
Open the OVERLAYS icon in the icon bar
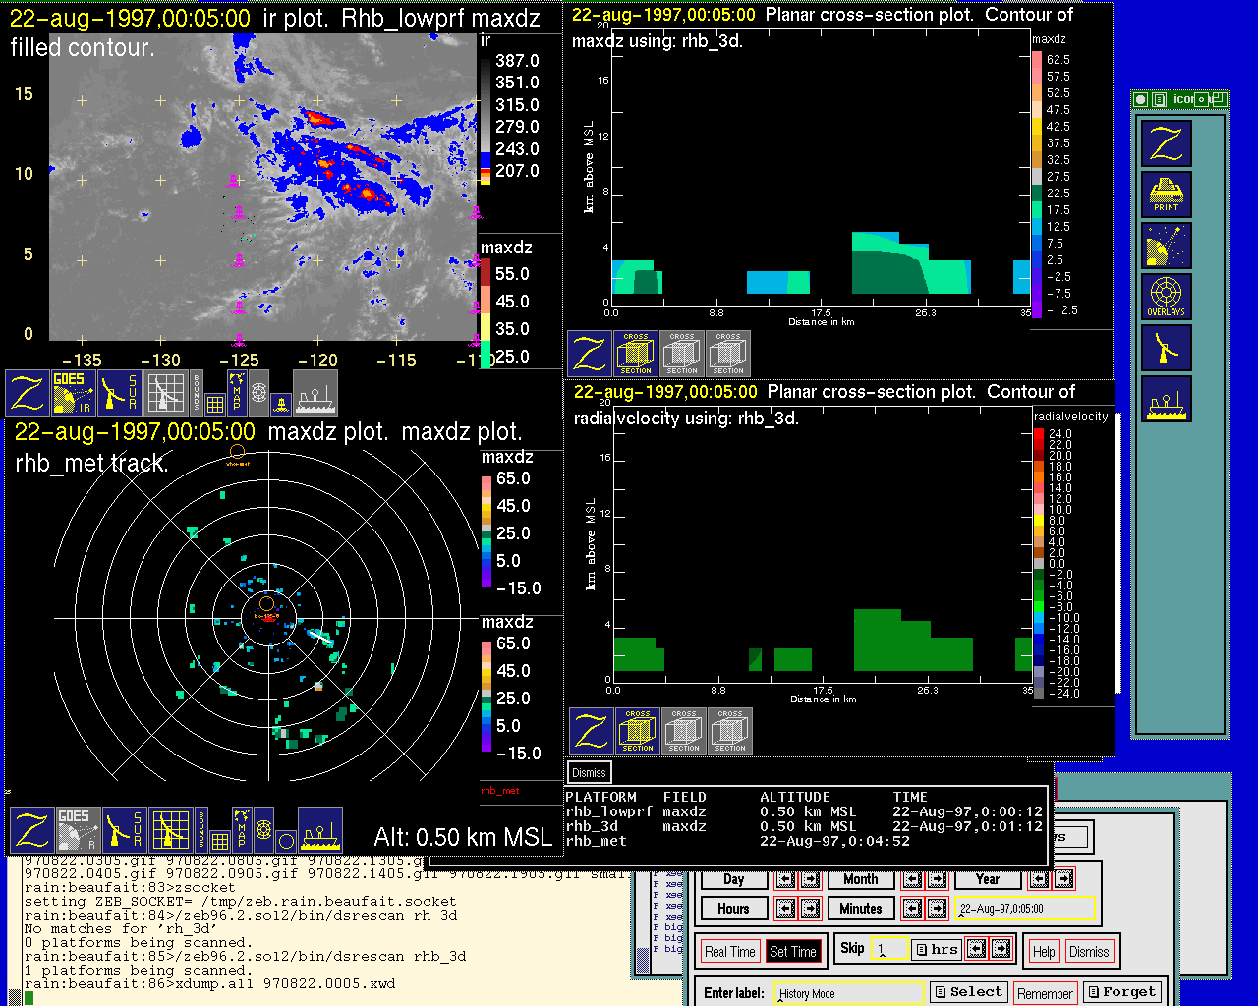1167,296
